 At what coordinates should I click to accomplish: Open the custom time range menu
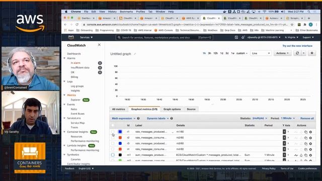pos(242,53)
